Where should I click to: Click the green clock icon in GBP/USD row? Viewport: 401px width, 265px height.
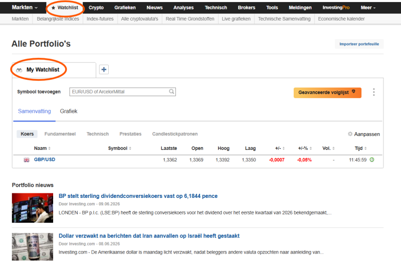point(372,160)
